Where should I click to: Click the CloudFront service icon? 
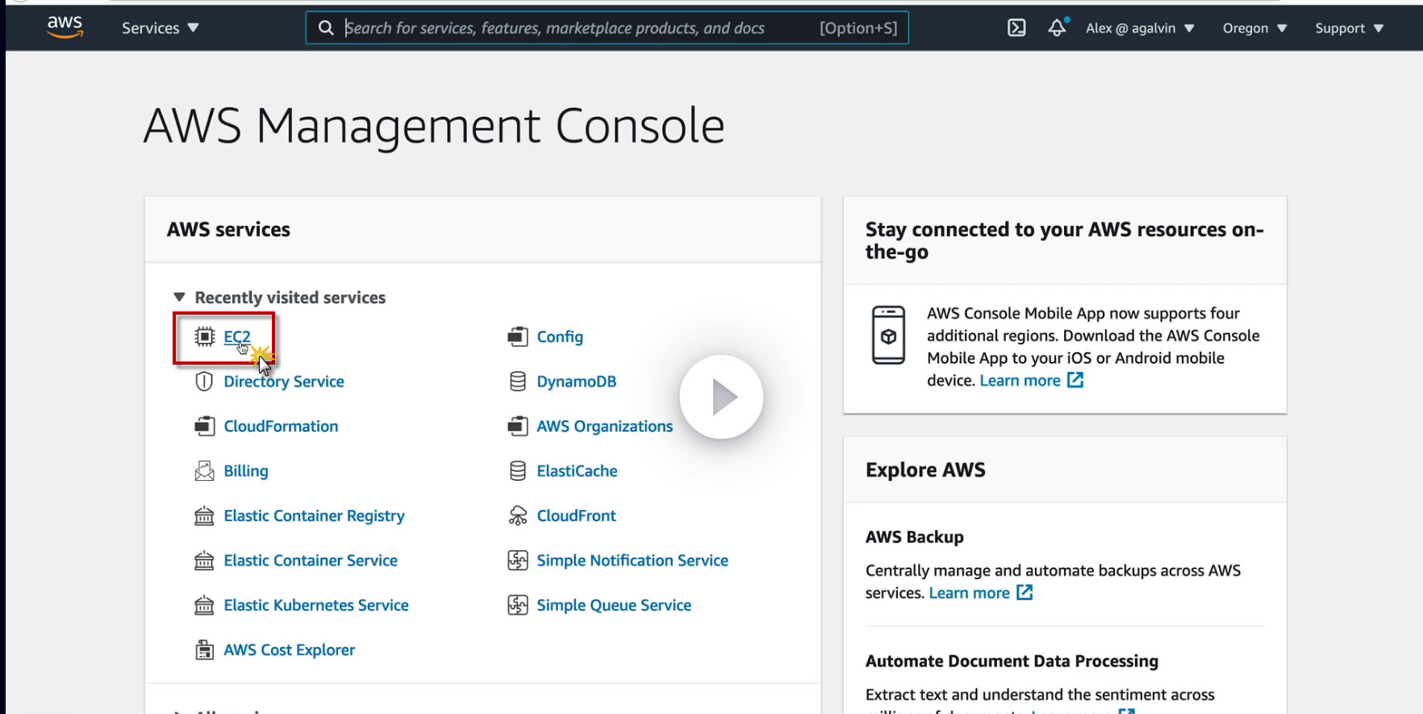coord(518,516)
